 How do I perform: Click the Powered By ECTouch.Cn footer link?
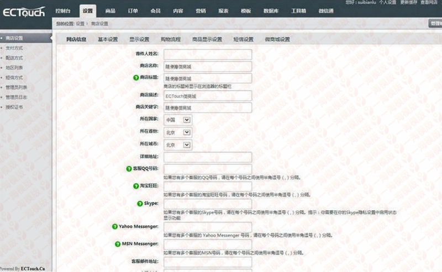point(23,269)
